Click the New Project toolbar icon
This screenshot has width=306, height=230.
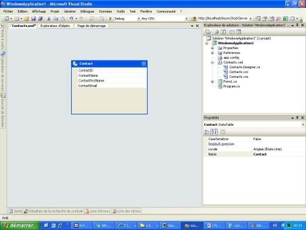6,18
